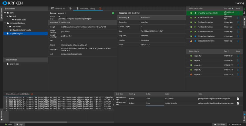Viewport: 246px width, 126px height.
Task: Open More menu for Import har com.test.HttpBin
Action: 238,13
